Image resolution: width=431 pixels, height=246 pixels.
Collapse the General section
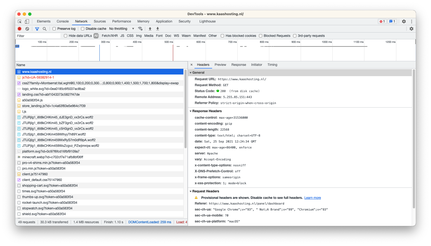pos(191,73)
